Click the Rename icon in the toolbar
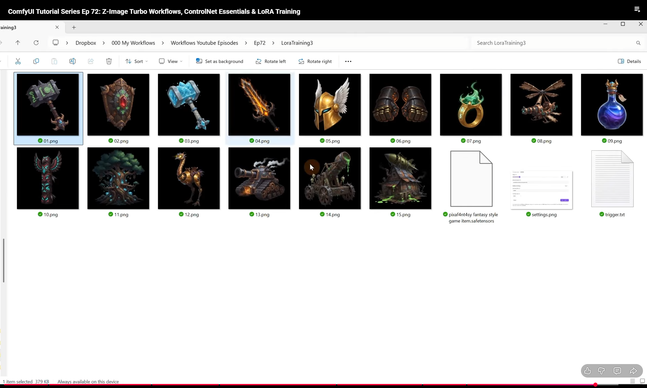The height and width of the screenshot is (388, 647). [72, 61]
